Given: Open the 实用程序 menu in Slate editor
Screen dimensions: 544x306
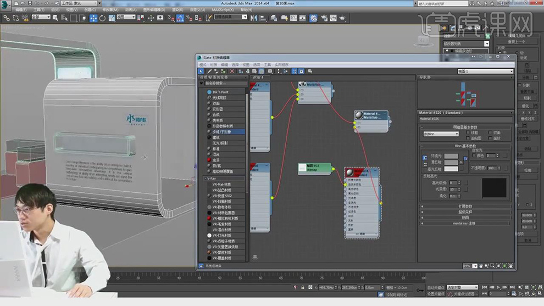Looking at the screenshot, I should [x=281, y=64].
